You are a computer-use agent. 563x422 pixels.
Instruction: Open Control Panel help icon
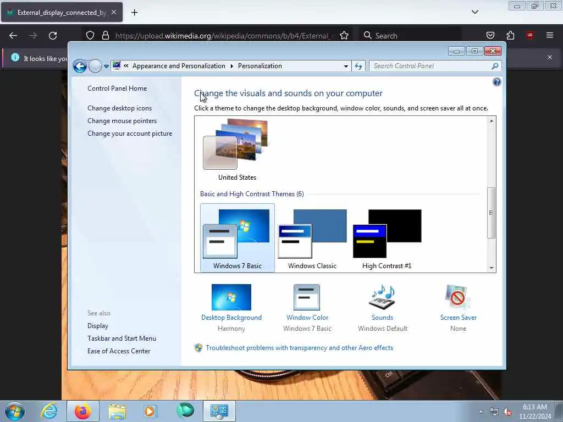pos(496,82)
